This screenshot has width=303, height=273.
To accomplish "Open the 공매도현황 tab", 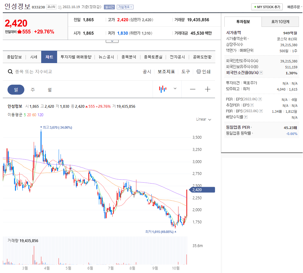I will pos(202,57).
